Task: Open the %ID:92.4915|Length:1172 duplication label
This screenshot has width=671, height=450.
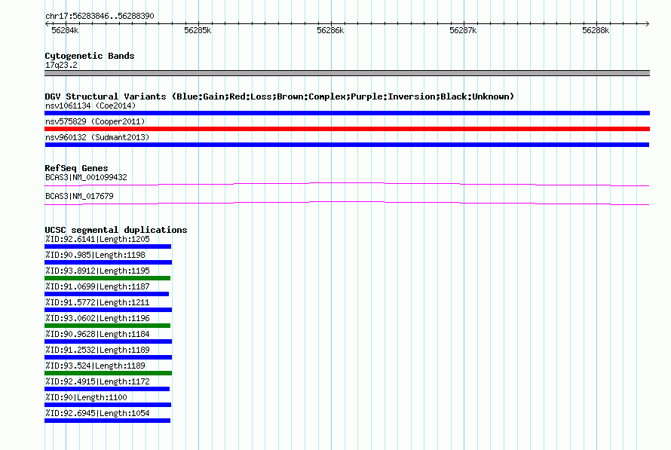Action: pyautogui.click(x=97, y=381)
